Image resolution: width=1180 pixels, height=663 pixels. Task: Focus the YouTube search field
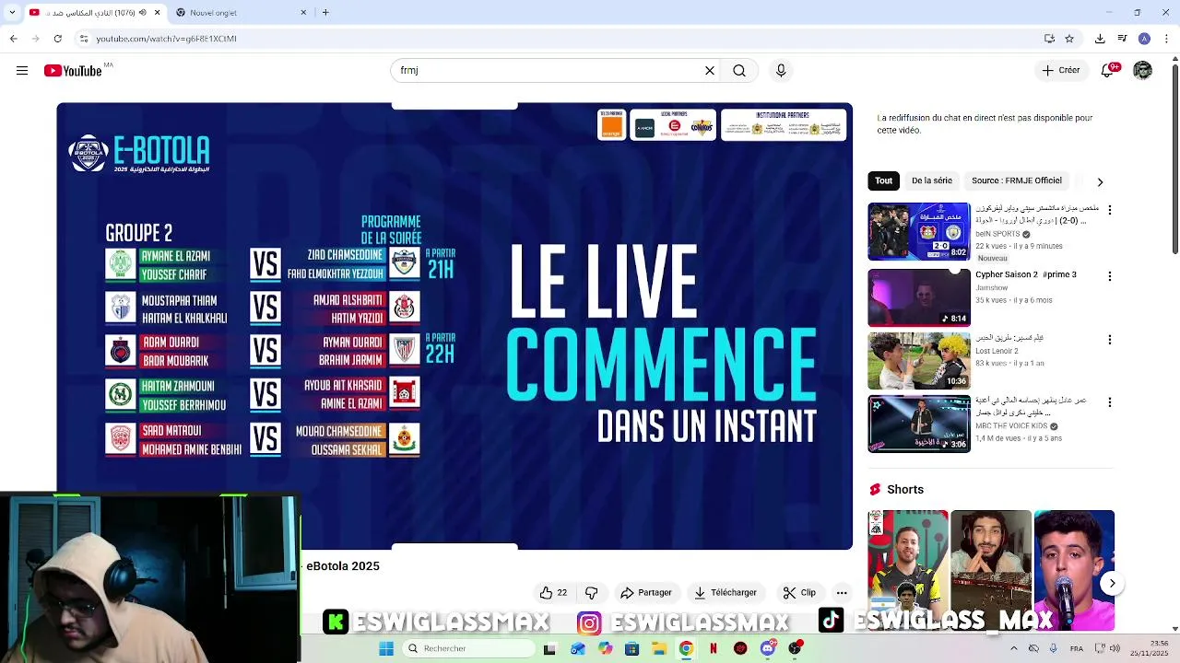[x=549, y=71]
